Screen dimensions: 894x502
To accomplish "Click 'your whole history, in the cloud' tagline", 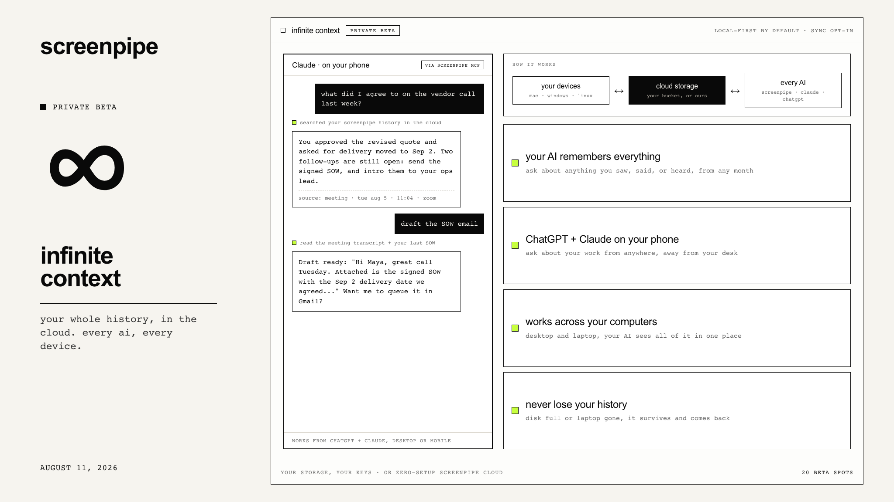I will pyautogui.click(x=118, y=332).
